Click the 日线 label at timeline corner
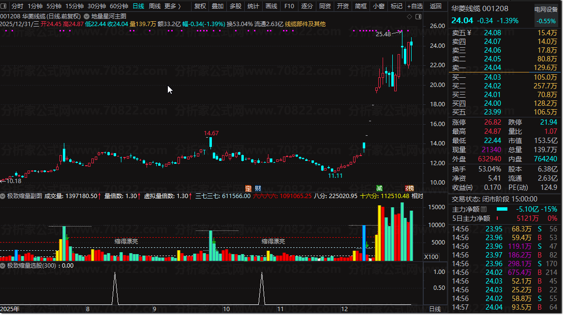 435,309
